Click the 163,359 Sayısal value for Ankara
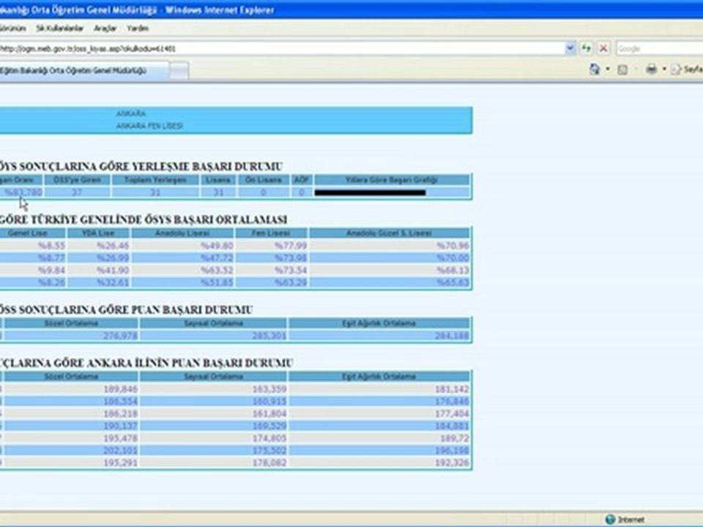The height and width of the screenshot is (527, 703). (269, 389)
